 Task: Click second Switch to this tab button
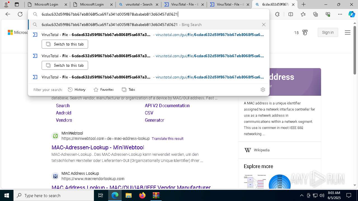65,65
